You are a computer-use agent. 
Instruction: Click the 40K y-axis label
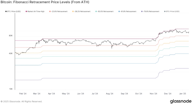tap(11, 53)
